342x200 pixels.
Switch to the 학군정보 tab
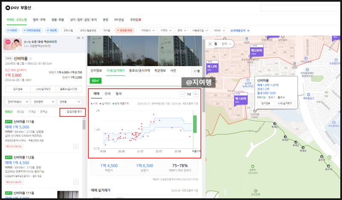[x=160, y=71]
